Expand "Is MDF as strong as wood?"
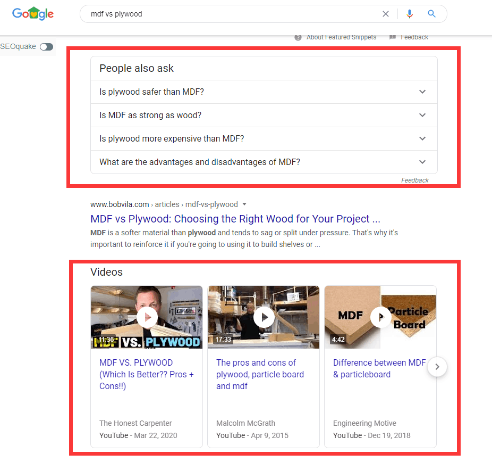Image resolution: width=492 pixels, height=462 pixels. [264, 115]
